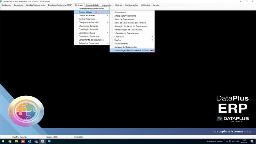
Task: Open the red recorder app in taskbar
Action: click(x=23, y=141)
